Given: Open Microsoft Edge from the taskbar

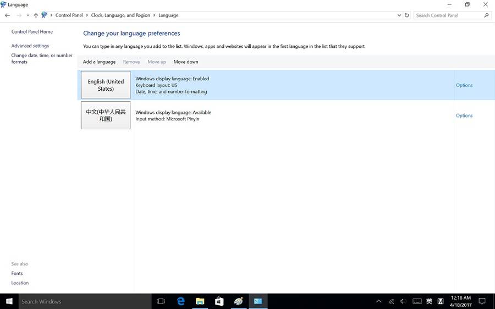Looking at the screenshot, I should (181, 301).
